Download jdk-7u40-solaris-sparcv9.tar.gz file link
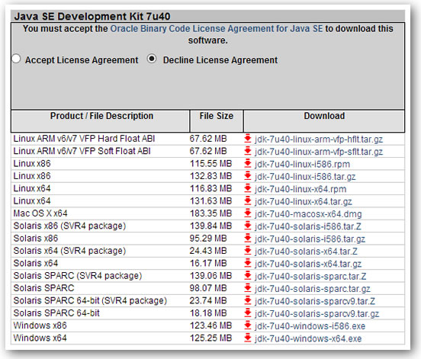This screenshot has height=359, width=421. pyautogui.click(x=317, y=314)
